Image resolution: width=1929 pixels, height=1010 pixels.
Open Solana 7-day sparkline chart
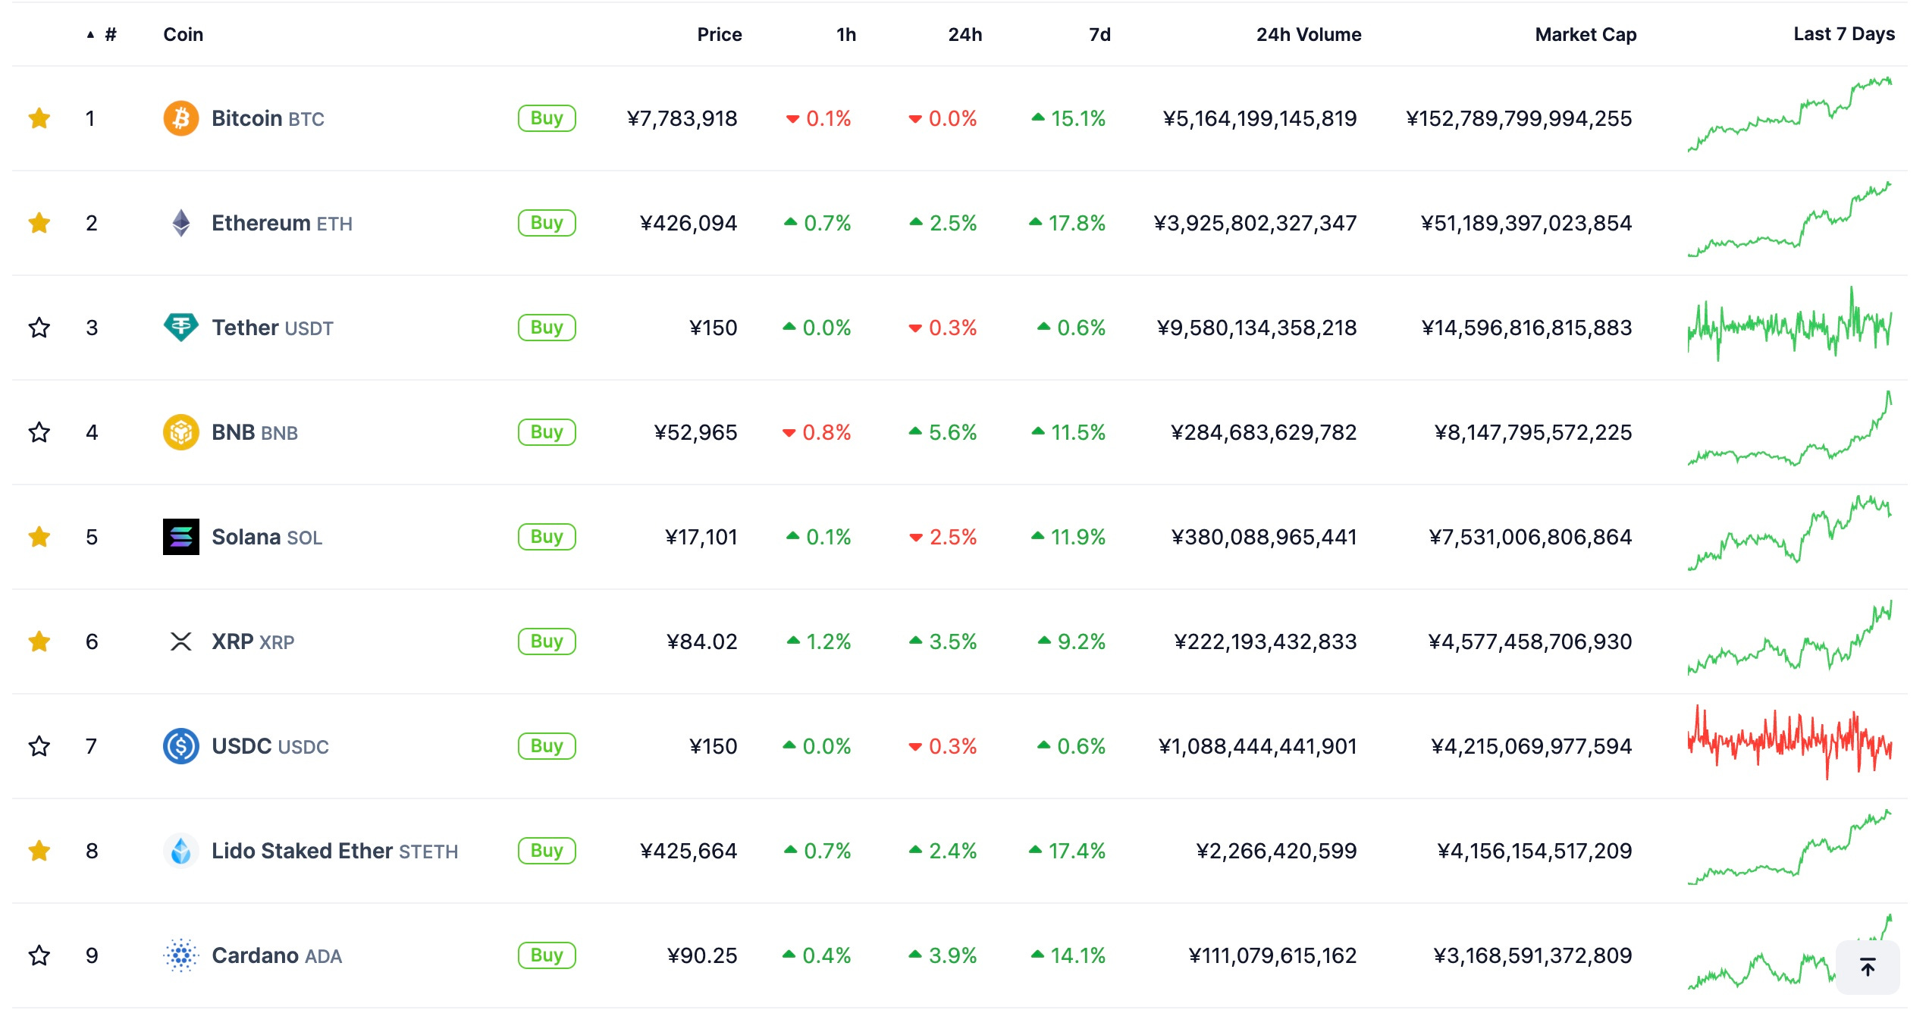coord(1789,534)
